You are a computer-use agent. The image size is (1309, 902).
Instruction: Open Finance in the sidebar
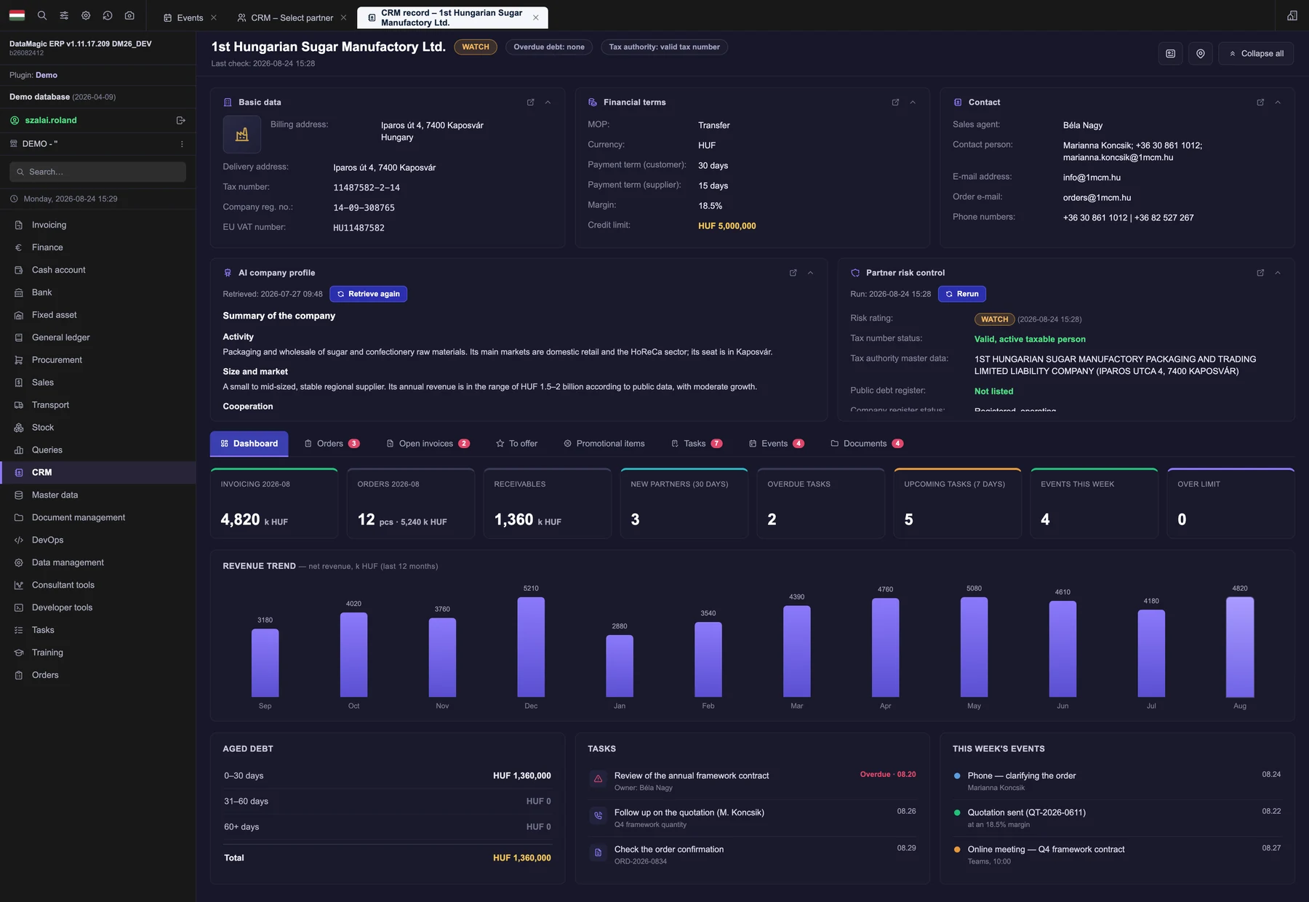[x=98, y=248]
